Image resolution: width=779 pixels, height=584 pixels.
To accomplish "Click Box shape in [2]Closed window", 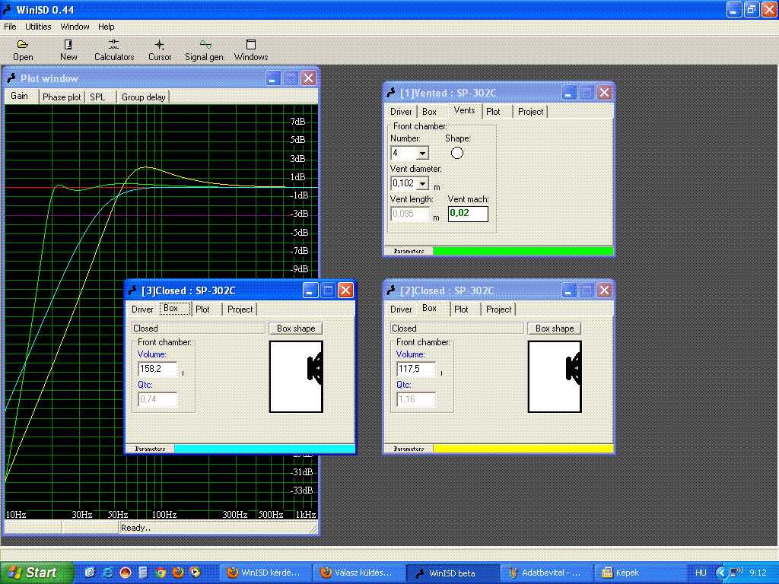I will [x=555, y=328].
